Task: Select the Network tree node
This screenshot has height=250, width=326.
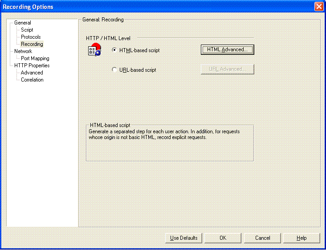Action: 23,51
